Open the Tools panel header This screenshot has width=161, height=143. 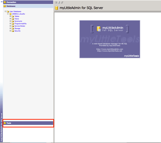(28, 123)
